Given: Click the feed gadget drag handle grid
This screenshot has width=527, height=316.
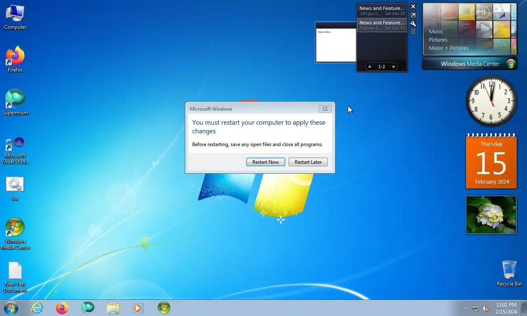Looking at the screenshot, I should pyautogui.click(x=413, y=32).
